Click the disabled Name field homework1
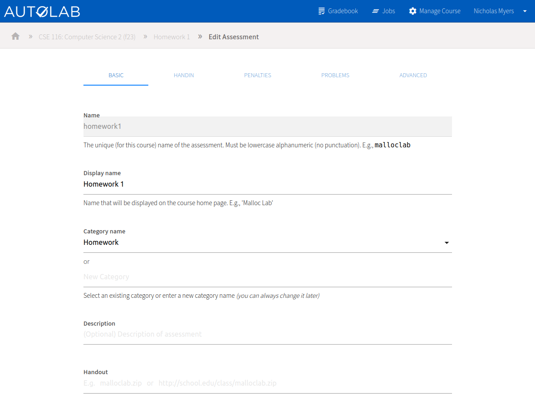Screen dimensions: 535x394 click(267, 126)
